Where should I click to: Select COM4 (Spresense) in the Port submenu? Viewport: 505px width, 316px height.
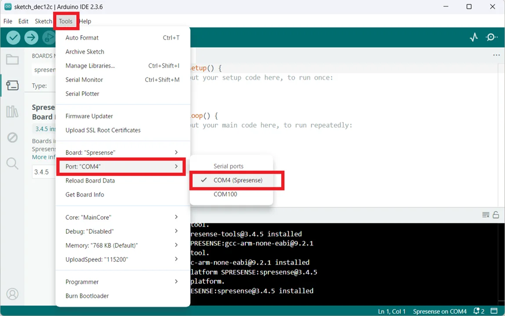pyautogui.click(x=237, y=180)
